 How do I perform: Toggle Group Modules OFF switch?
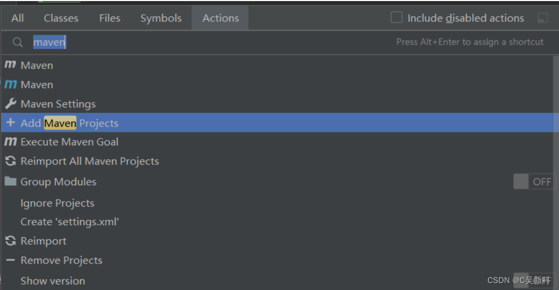tap(534, 181)
